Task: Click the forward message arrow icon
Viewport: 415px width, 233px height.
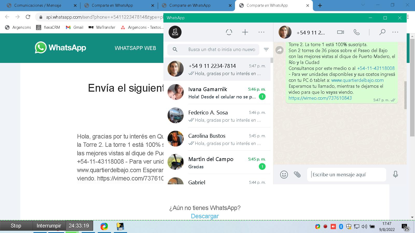Action: (279, 50)
